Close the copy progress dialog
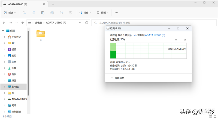218x118 pixels. [x=187, y=28]
